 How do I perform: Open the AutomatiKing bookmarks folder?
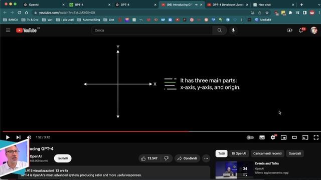click(89, 20)
